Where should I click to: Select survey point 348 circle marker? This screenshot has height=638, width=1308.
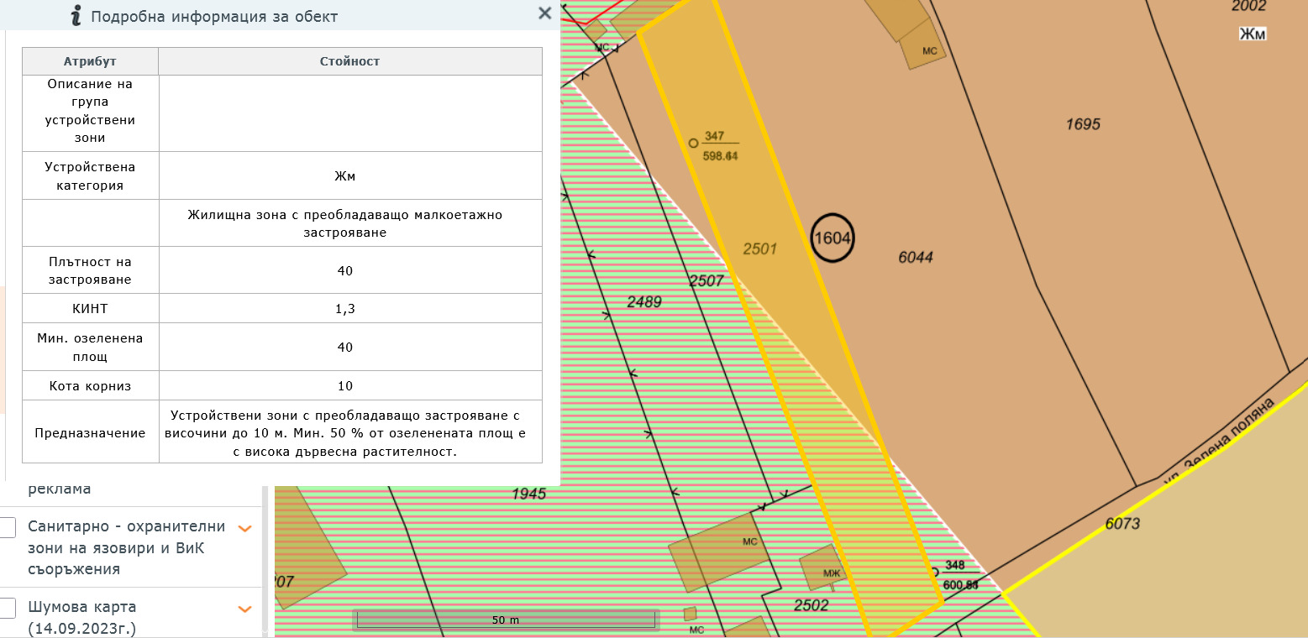(x=934, y=572)
